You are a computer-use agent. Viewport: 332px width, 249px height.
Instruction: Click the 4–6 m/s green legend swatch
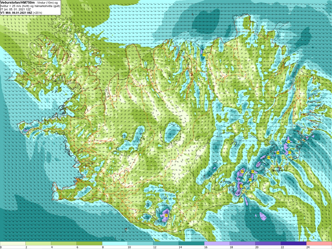click(x=64, y=244)
